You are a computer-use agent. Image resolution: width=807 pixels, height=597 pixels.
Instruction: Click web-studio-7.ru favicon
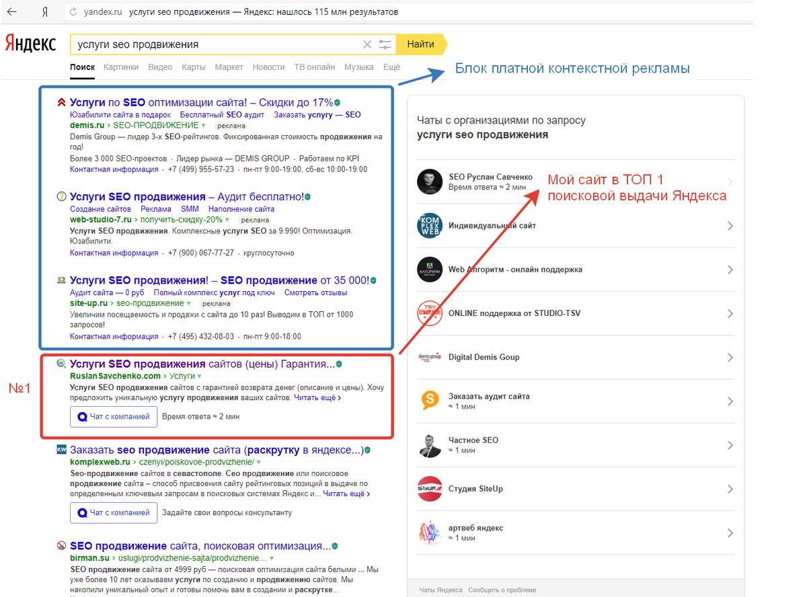pyautogui.click(x=61, y=197)
